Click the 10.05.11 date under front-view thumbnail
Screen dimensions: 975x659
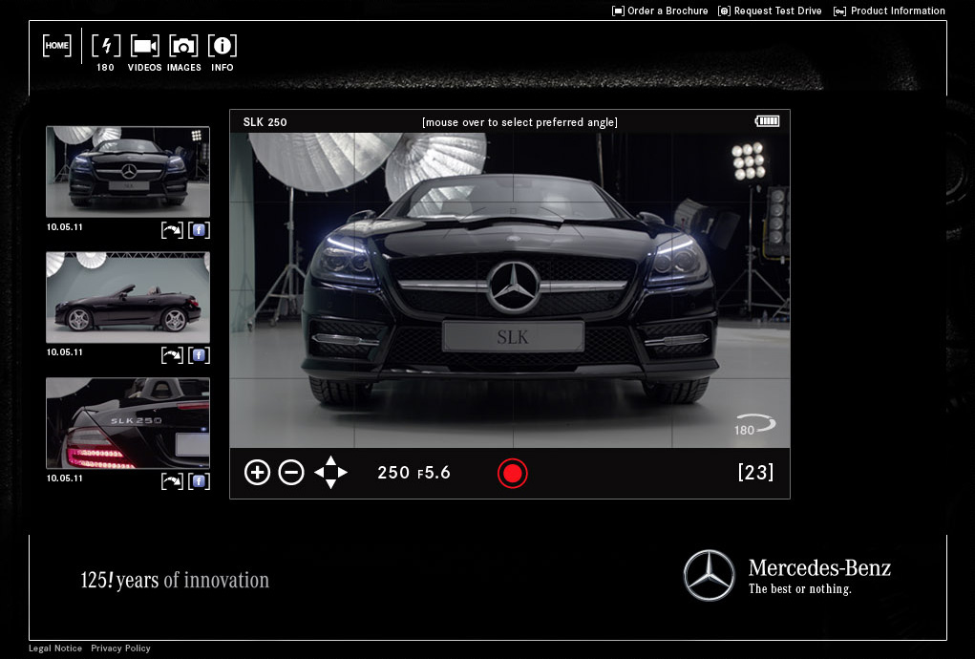click(x=65, y=227)
